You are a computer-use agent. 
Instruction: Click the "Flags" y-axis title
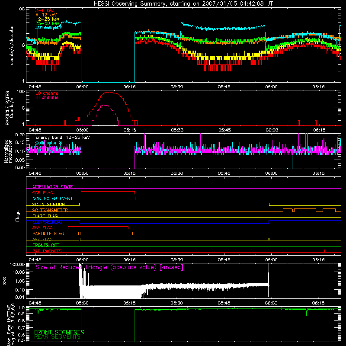pos(18,216)
